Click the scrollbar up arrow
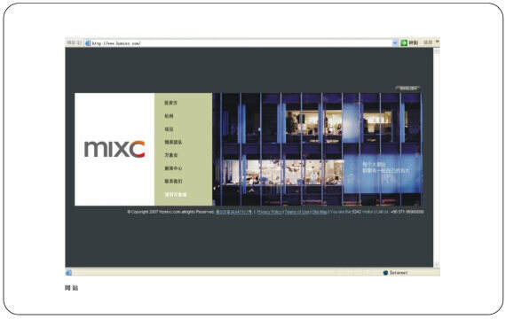The height and width of the screenshot is (319, 506). [x=436, y=51]
